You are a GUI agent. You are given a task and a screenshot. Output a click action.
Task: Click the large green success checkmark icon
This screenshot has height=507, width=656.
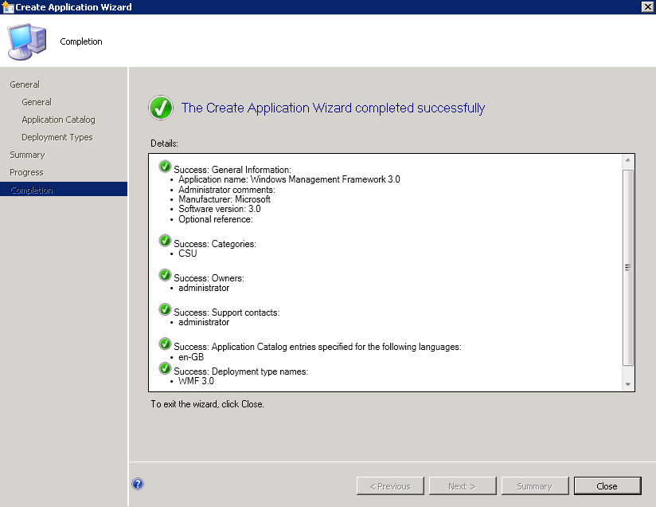click(x=161, y=108)
